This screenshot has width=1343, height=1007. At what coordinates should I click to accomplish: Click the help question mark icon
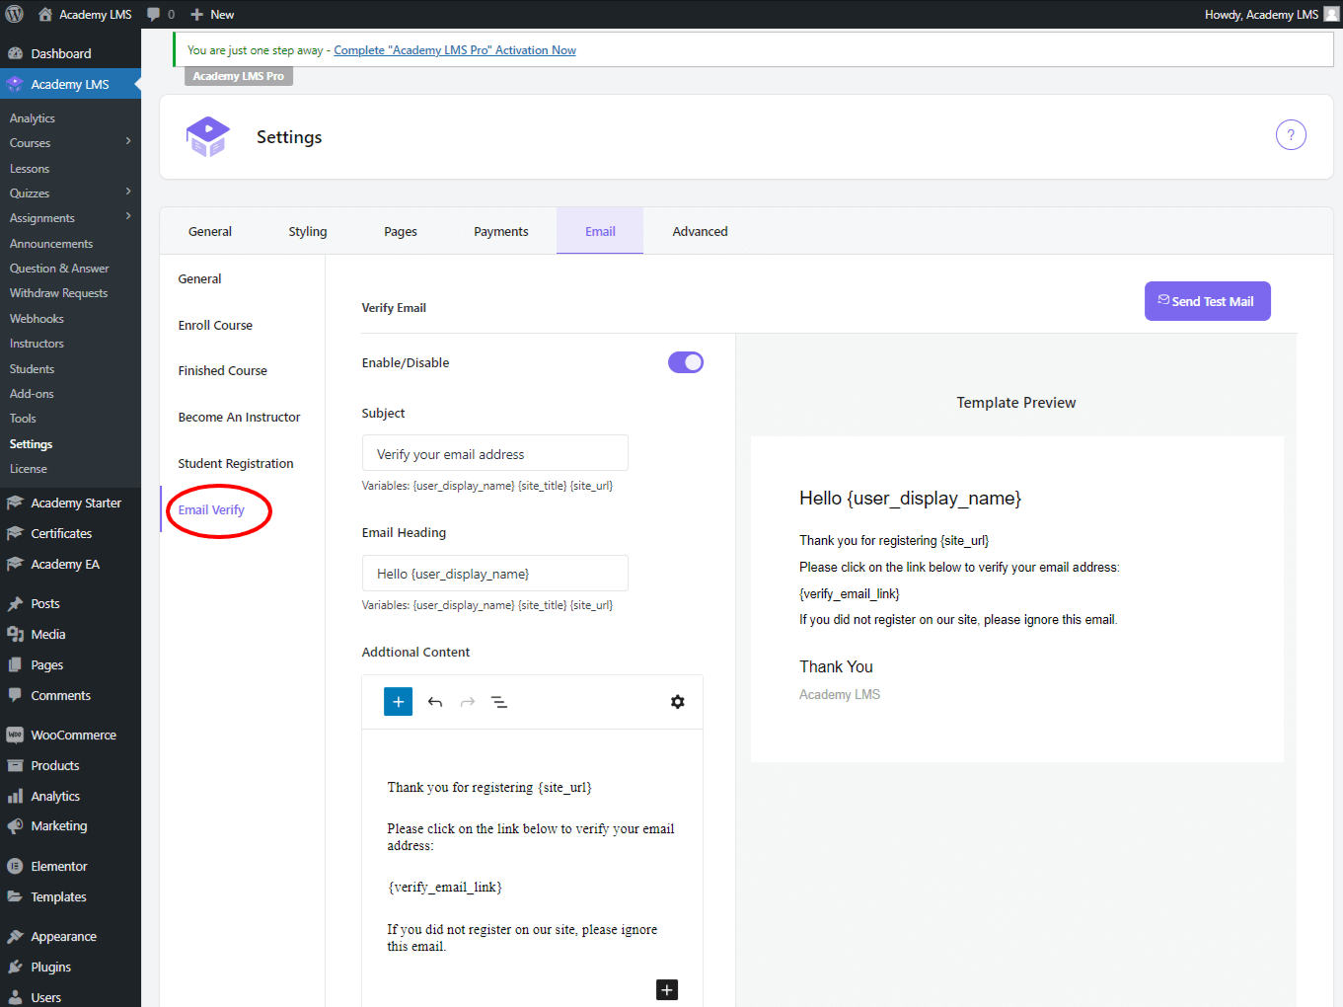(1291, 134)
